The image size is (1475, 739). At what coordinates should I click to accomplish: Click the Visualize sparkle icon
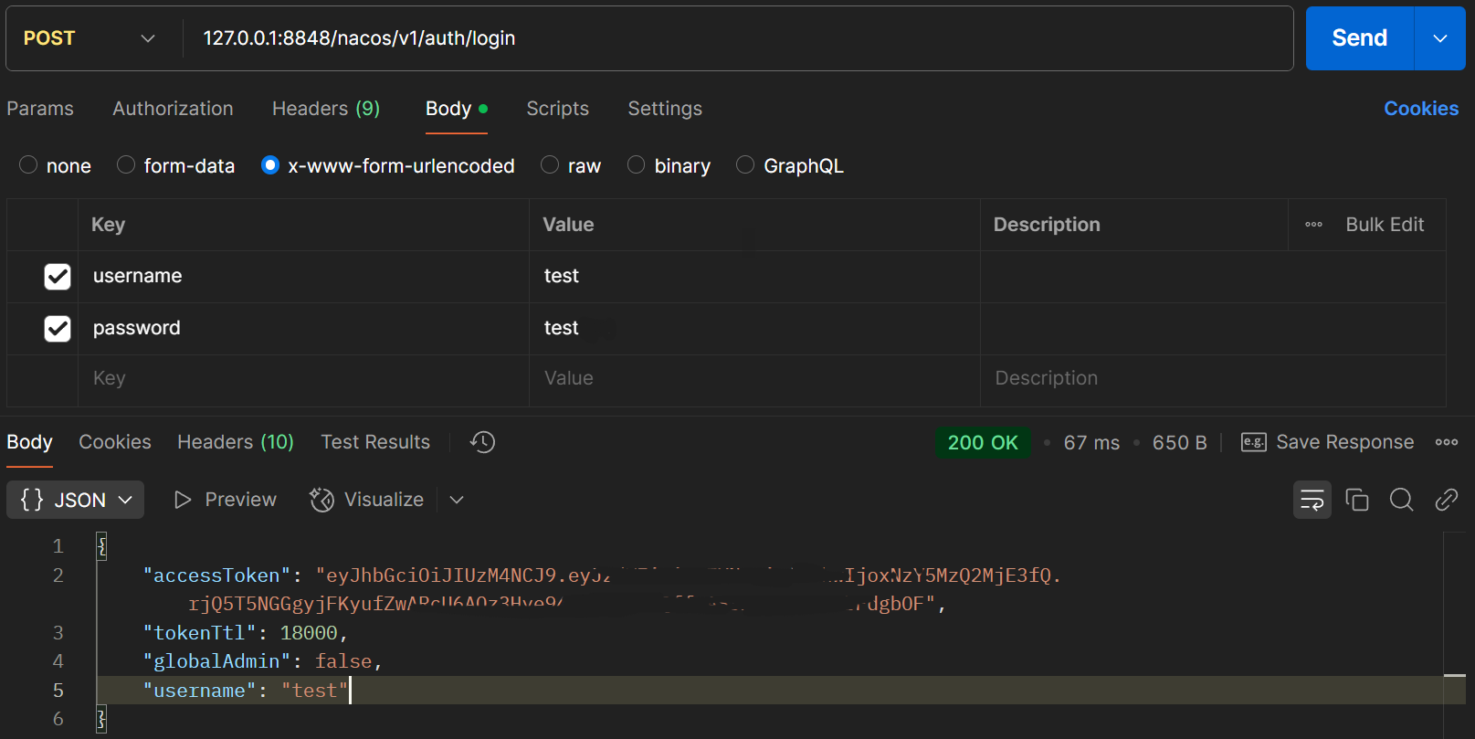321,500
